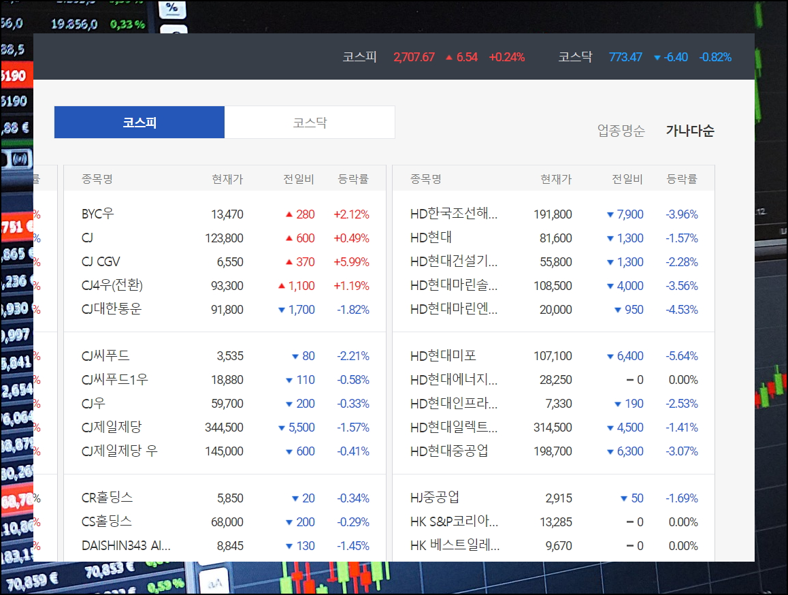Select CJ CGV change rate +5.99%
The width and height of the screenshot is (788, 595).
click(351, 262)
